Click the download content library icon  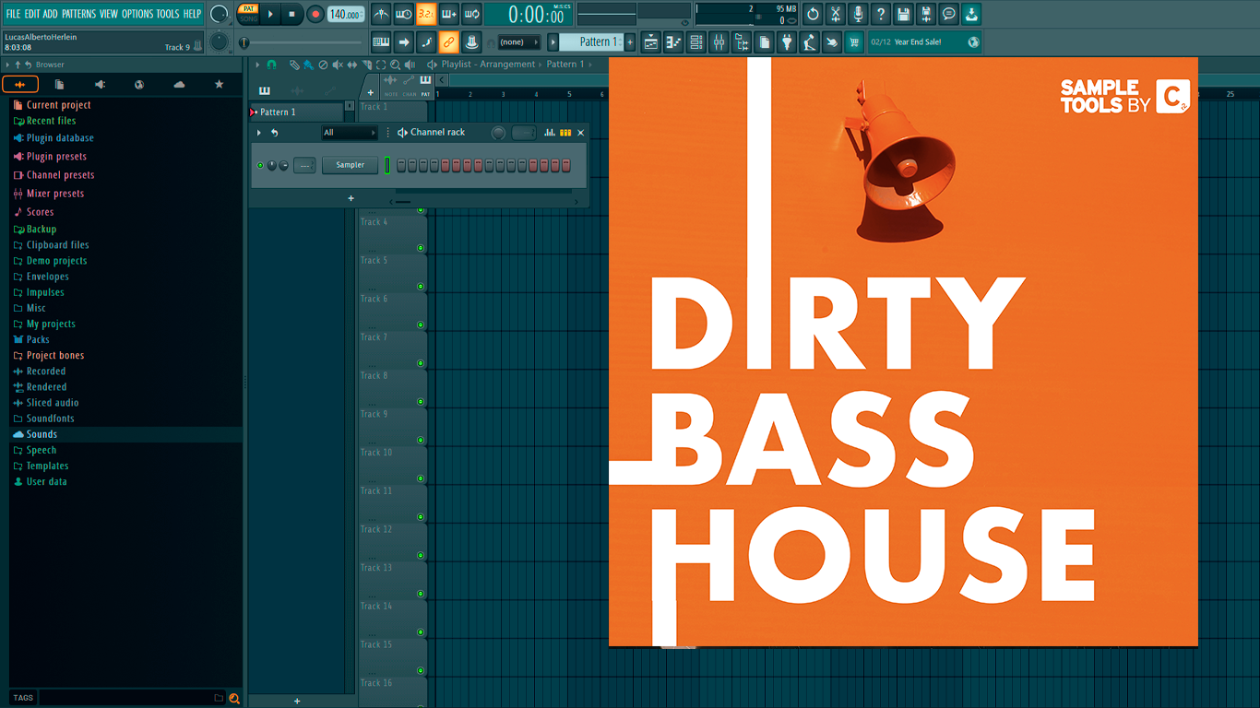(971, 14)
